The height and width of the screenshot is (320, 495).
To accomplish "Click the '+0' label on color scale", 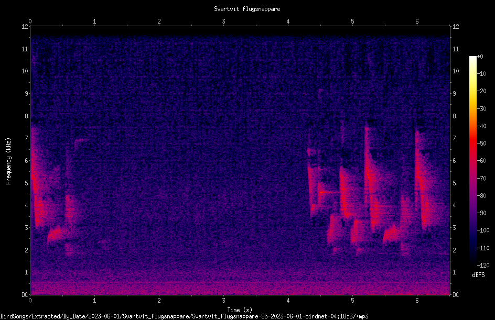I will pos(480,57).
